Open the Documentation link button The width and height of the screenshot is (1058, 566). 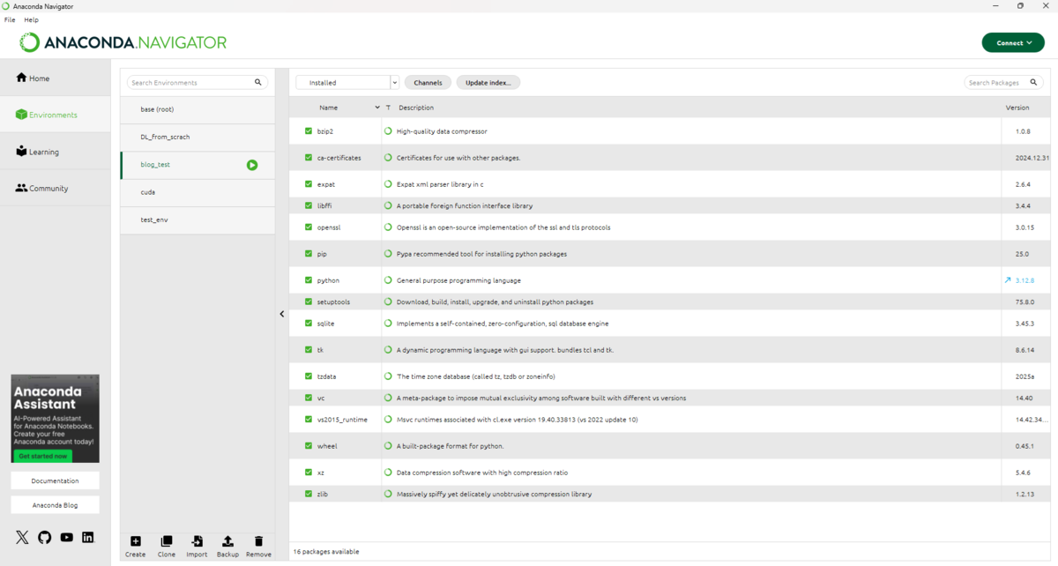55,480
